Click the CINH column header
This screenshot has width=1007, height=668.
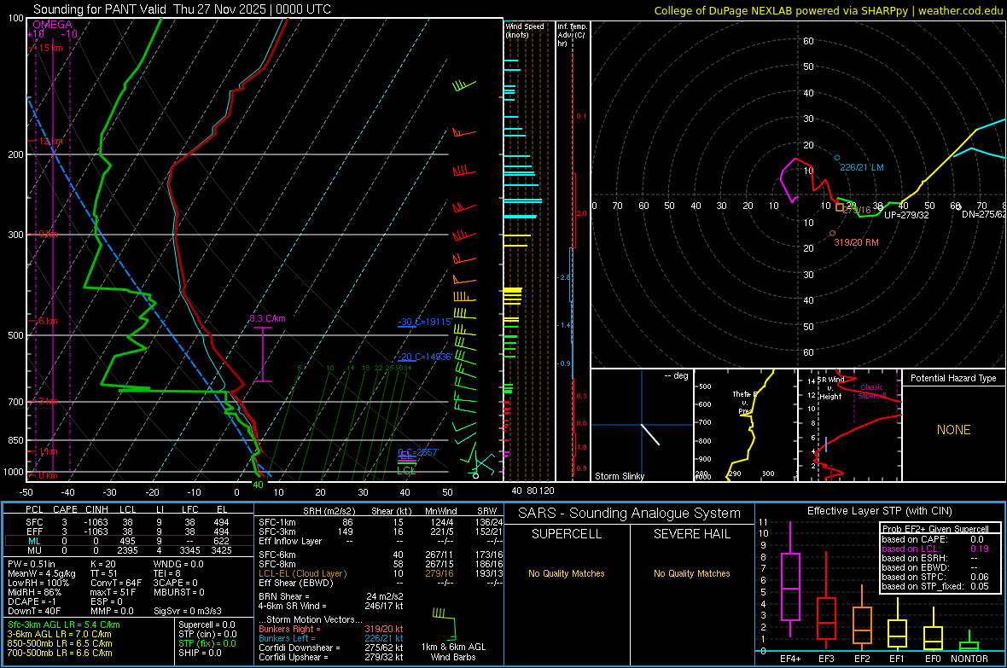point(97,509)
